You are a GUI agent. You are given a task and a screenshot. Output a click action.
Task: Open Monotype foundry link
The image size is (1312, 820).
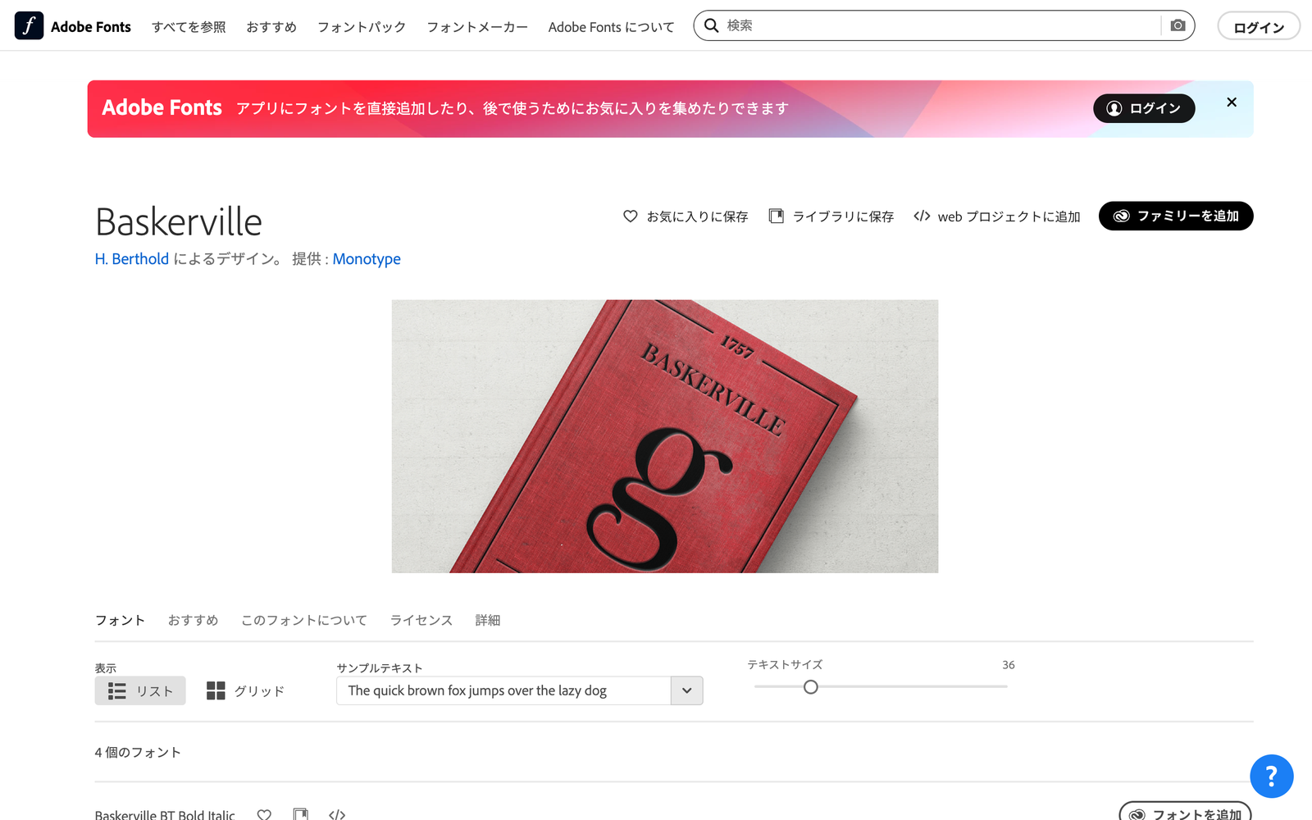click(x=367, y=259)
